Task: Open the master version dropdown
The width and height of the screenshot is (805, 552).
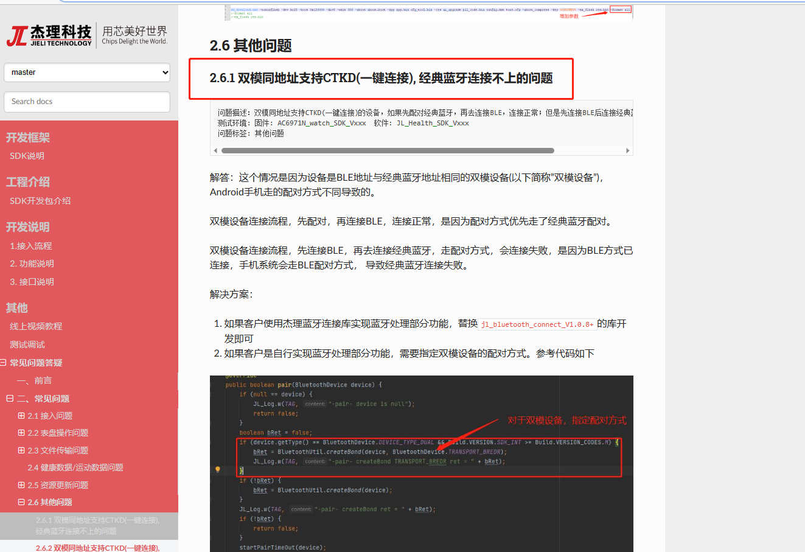Action: (87, 72)
